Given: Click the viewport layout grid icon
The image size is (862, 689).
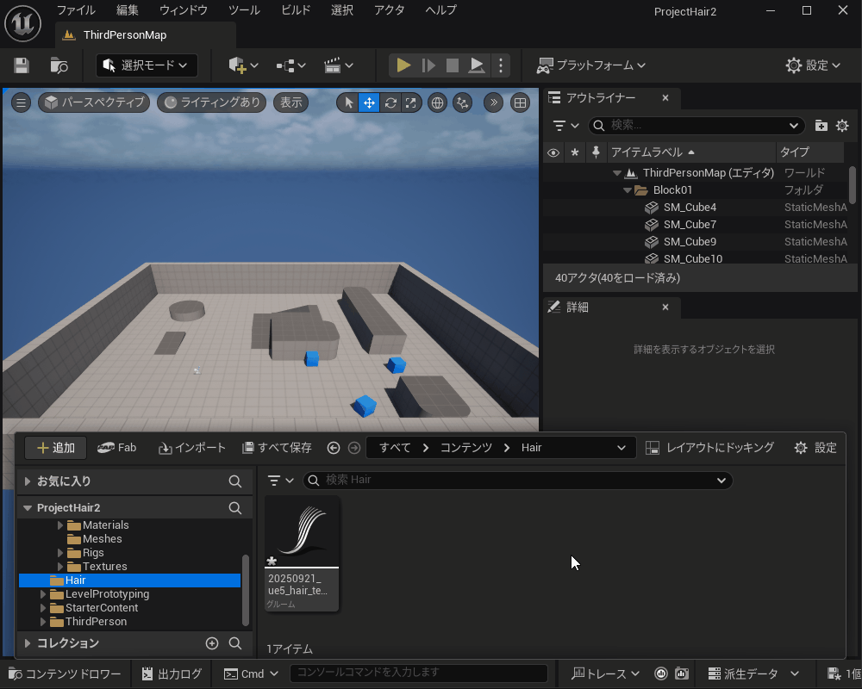Looking at the screenshot, I should (x=520, y=102).
